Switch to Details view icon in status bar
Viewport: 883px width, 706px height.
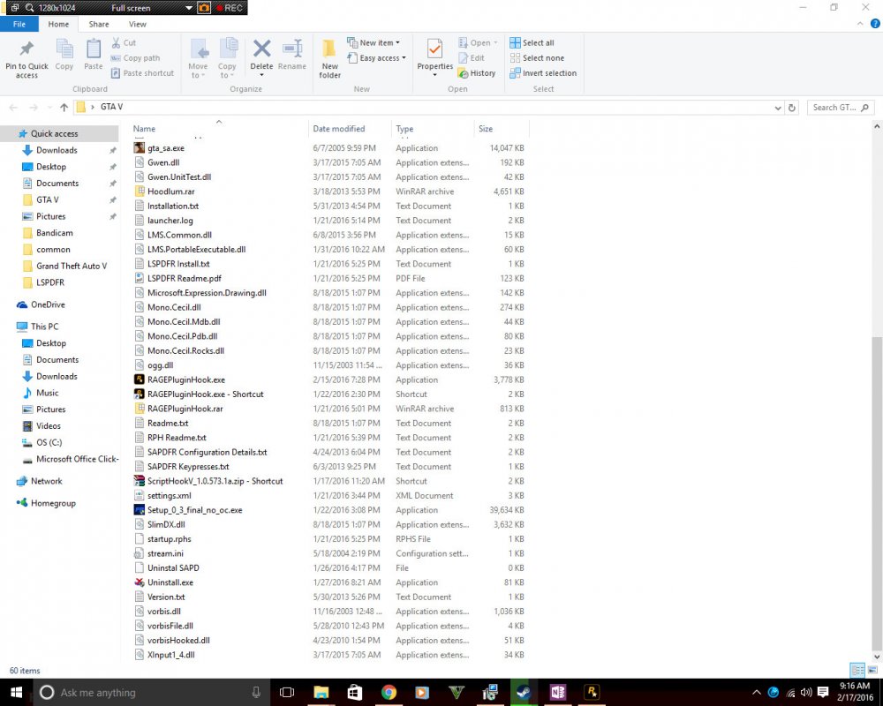click(x=857, y=670)
